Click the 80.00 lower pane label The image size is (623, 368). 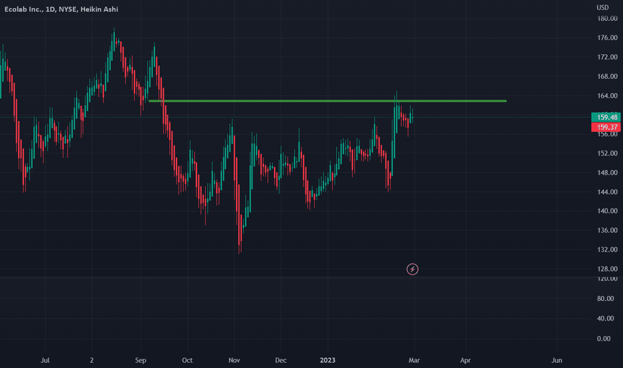(x=606, y=298)
